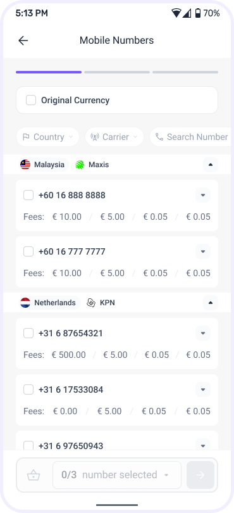
Task: Open the Country filter dropdown
Action: 47,137
